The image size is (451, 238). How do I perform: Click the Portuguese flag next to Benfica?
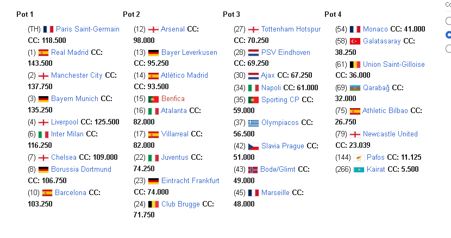[153, 99]
